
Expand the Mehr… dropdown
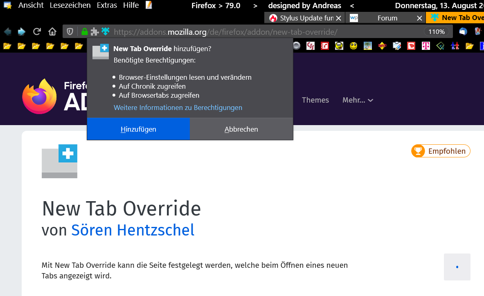click(358, 100)
